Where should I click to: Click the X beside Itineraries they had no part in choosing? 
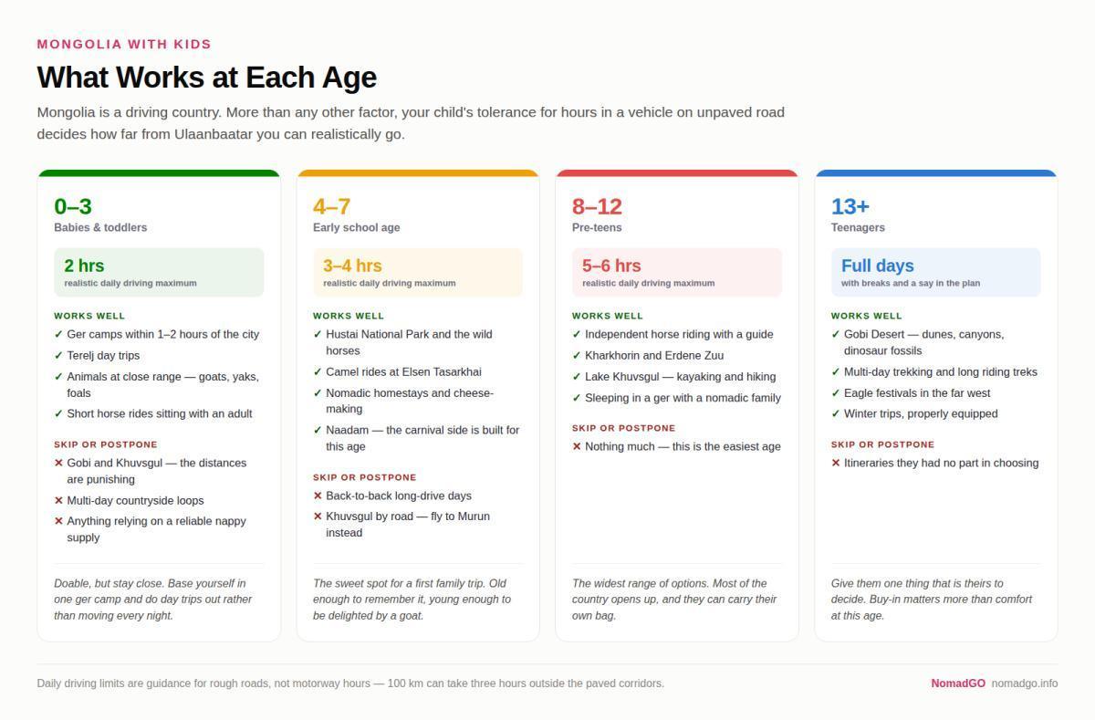click(836, 464)
